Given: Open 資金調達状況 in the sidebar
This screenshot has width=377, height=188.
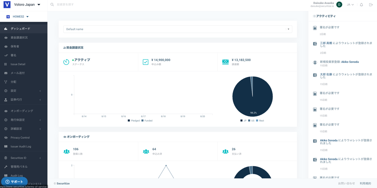Looking at the screenshot, I should click(x=19, y=38).
